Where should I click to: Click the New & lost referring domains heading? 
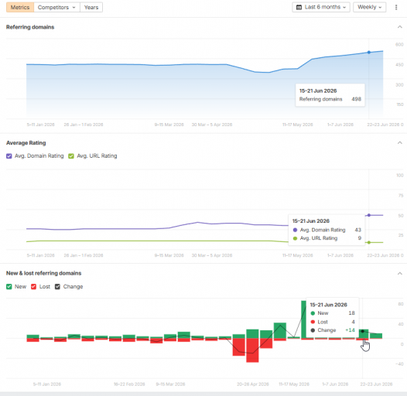43,273
